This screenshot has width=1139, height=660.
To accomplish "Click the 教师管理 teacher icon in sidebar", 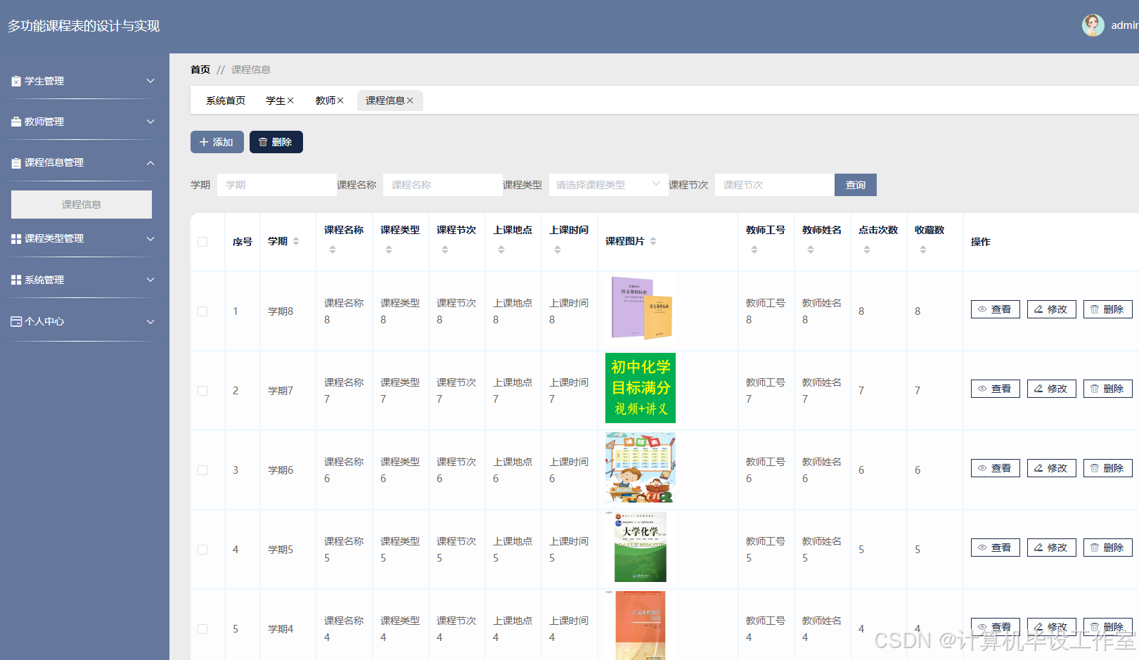I will (x=15, y=121).
